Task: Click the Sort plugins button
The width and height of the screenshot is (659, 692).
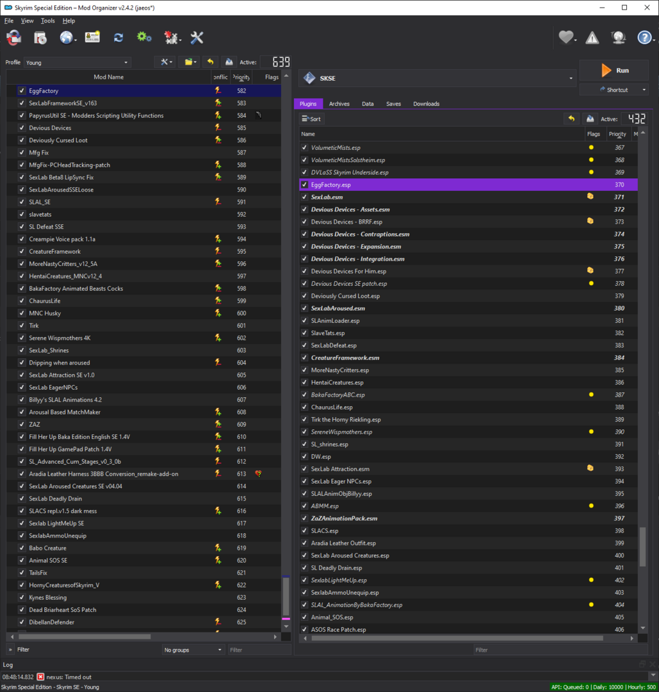Action: [311, 119]
